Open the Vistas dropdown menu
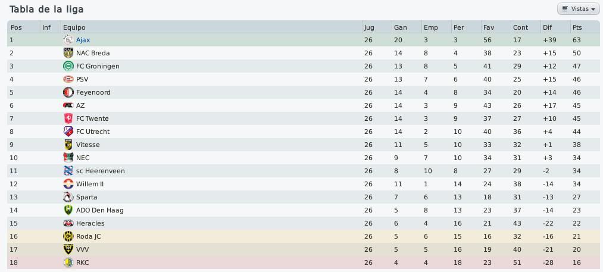 point(578,9)
